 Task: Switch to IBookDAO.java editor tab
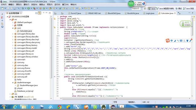(113, 13)
